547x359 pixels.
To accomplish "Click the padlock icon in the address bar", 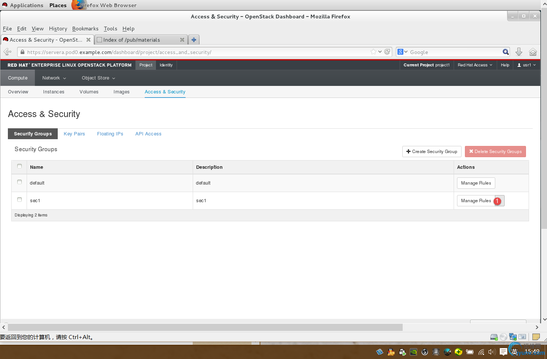I will pyautogui.click(x=22, y=52).
